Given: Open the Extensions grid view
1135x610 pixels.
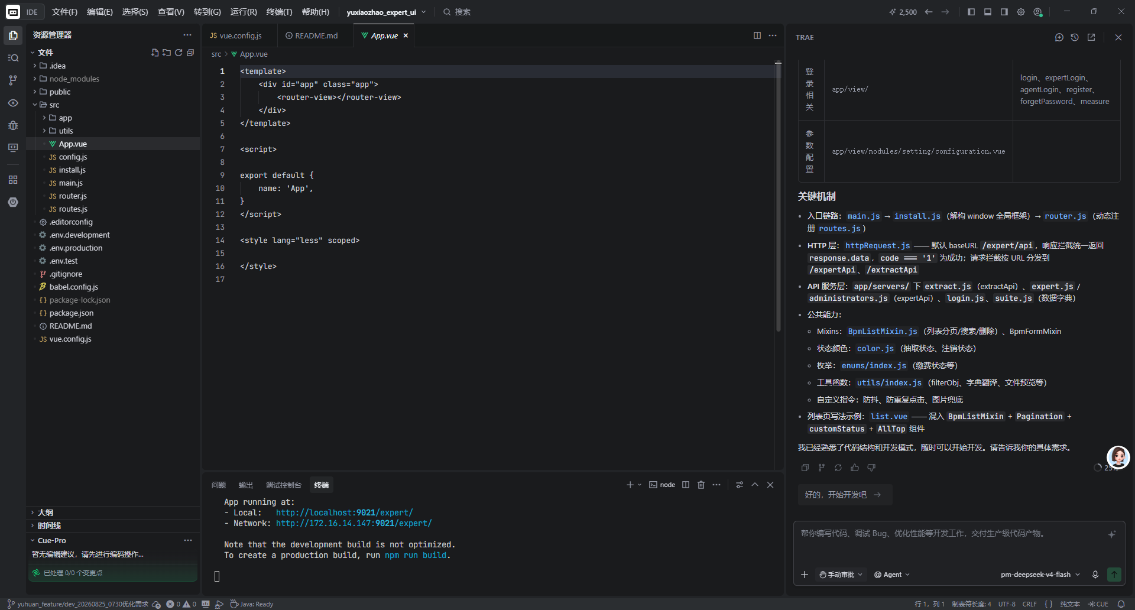Looking at the screenshot, I should click(13, 180).
